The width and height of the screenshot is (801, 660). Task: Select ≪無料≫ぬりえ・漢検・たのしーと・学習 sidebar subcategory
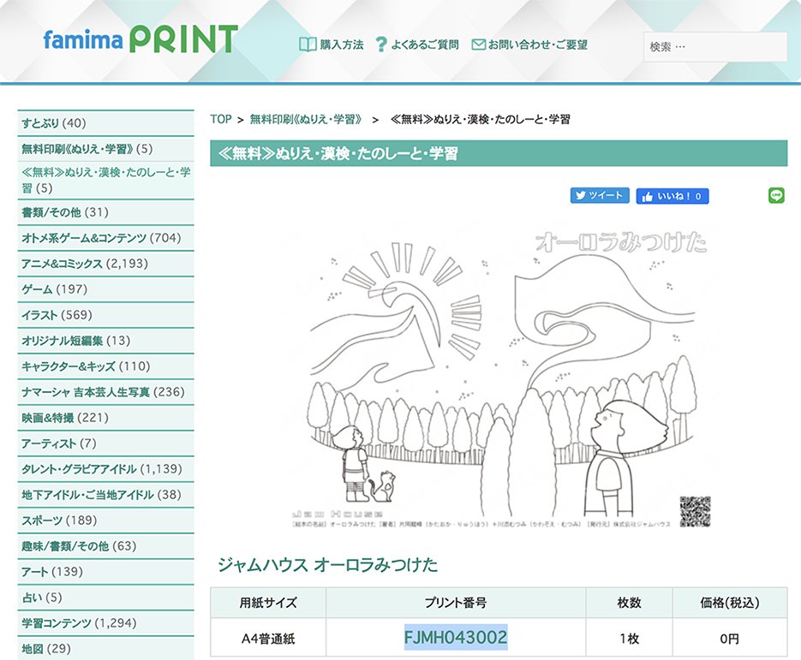point(105,180)
